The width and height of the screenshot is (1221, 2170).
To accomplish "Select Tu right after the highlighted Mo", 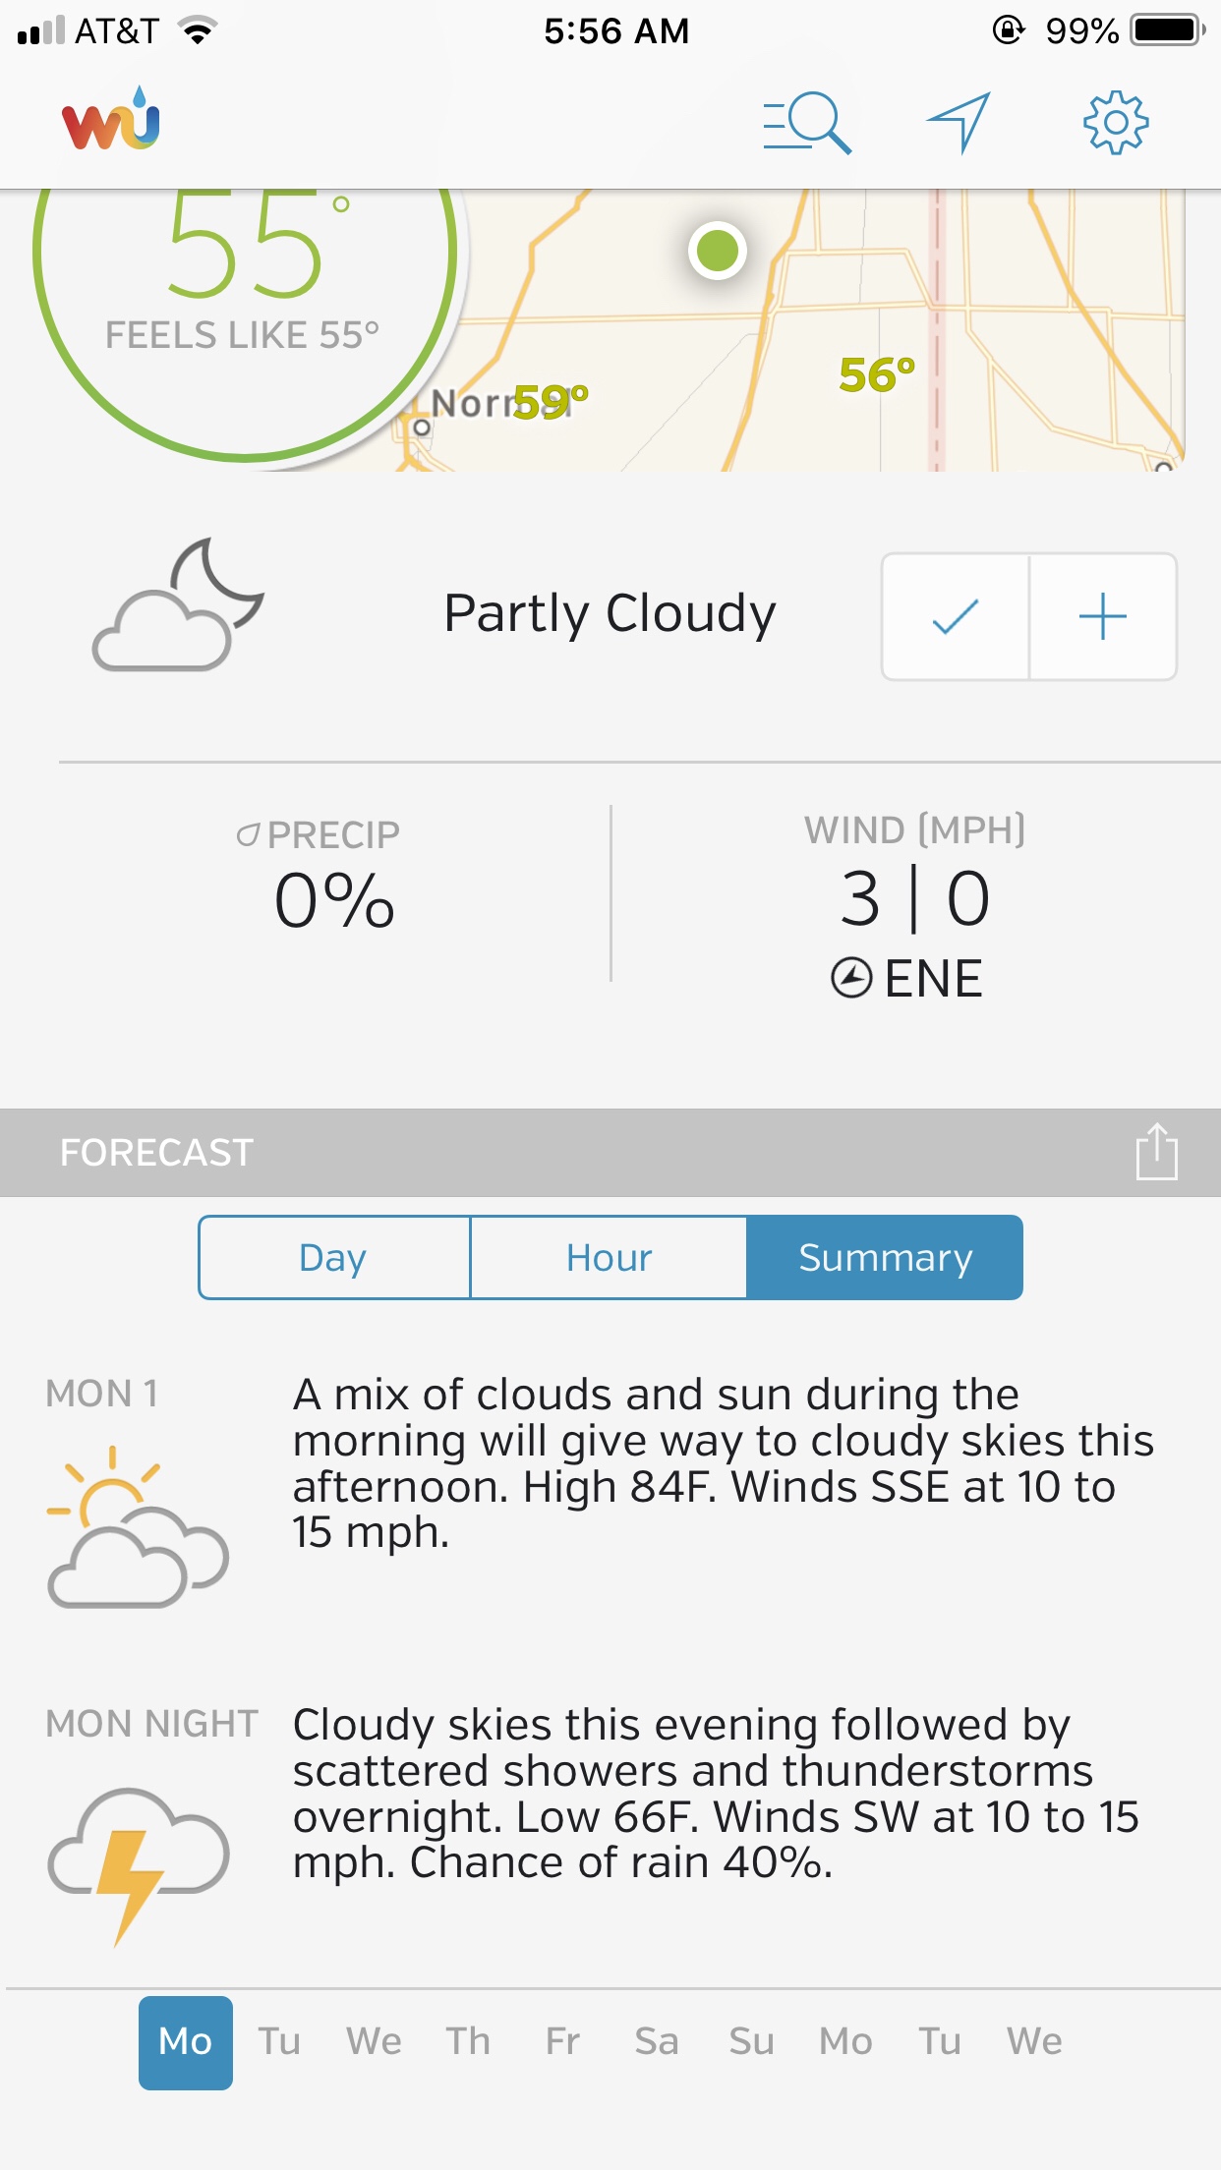I will 279,2041.
